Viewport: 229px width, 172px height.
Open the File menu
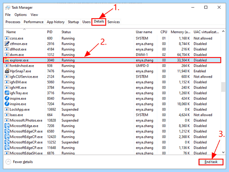pyautogui.click(x=8, y=15)
